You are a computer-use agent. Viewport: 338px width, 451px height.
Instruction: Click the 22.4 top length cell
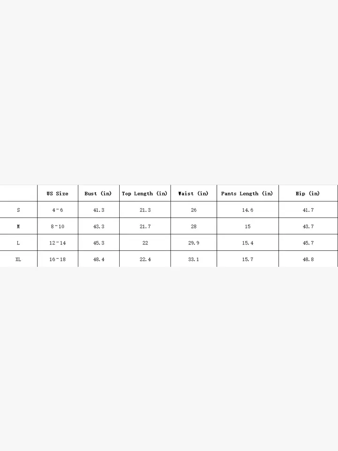point(145,259)
